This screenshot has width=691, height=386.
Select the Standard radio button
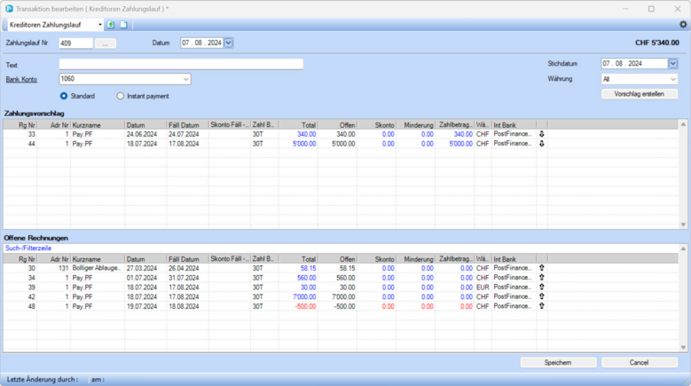(64, 96)
